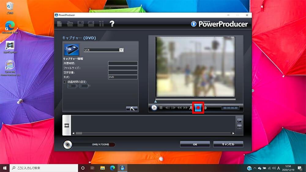Click the storyboard horizontal scrollbar thumb

pyautogui.click(x=79, y=133)
